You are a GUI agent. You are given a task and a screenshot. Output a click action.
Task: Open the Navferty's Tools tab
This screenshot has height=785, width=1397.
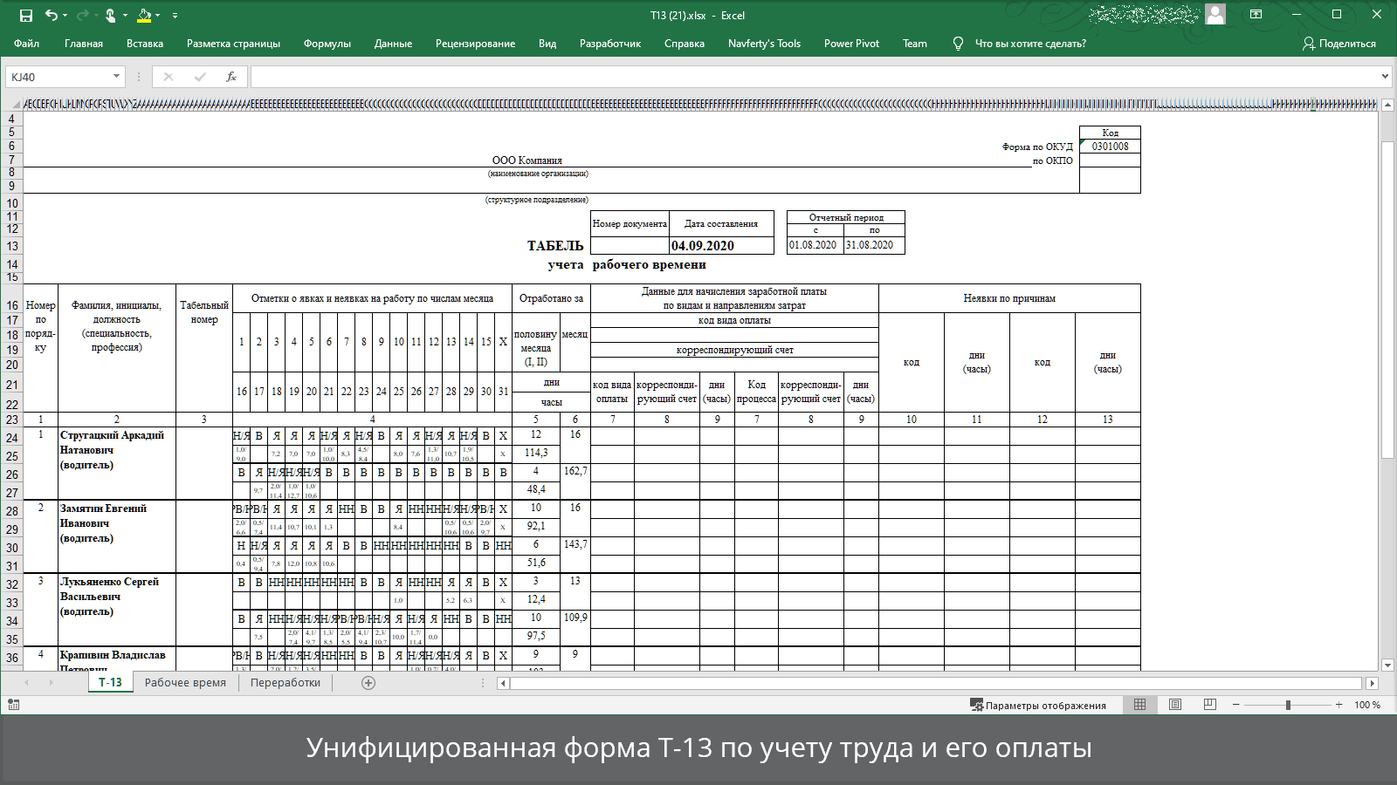764,44
